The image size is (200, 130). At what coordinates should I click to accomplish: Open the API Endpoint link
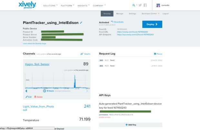[135, 35]
